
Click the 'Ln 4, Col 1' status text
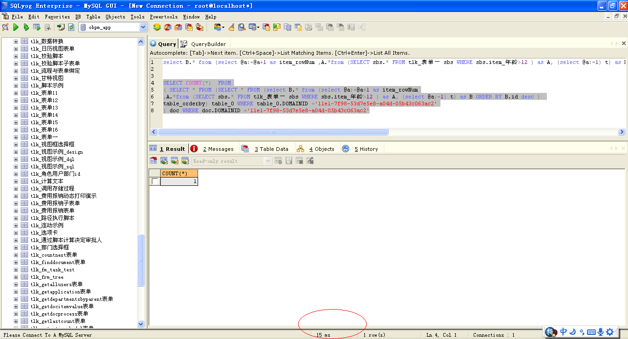[x=441, y=335]
